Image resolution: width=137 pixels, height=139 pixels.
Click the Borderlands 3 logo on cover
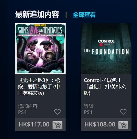[40, 25]
